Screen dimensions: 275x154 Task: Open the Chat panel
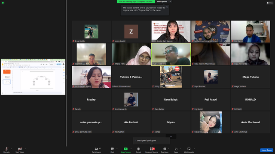112,150
